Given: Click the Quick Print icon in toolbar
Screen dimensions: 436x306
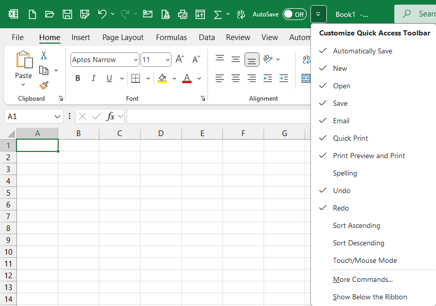Looking at the screenshot, I should click(183, 14).
